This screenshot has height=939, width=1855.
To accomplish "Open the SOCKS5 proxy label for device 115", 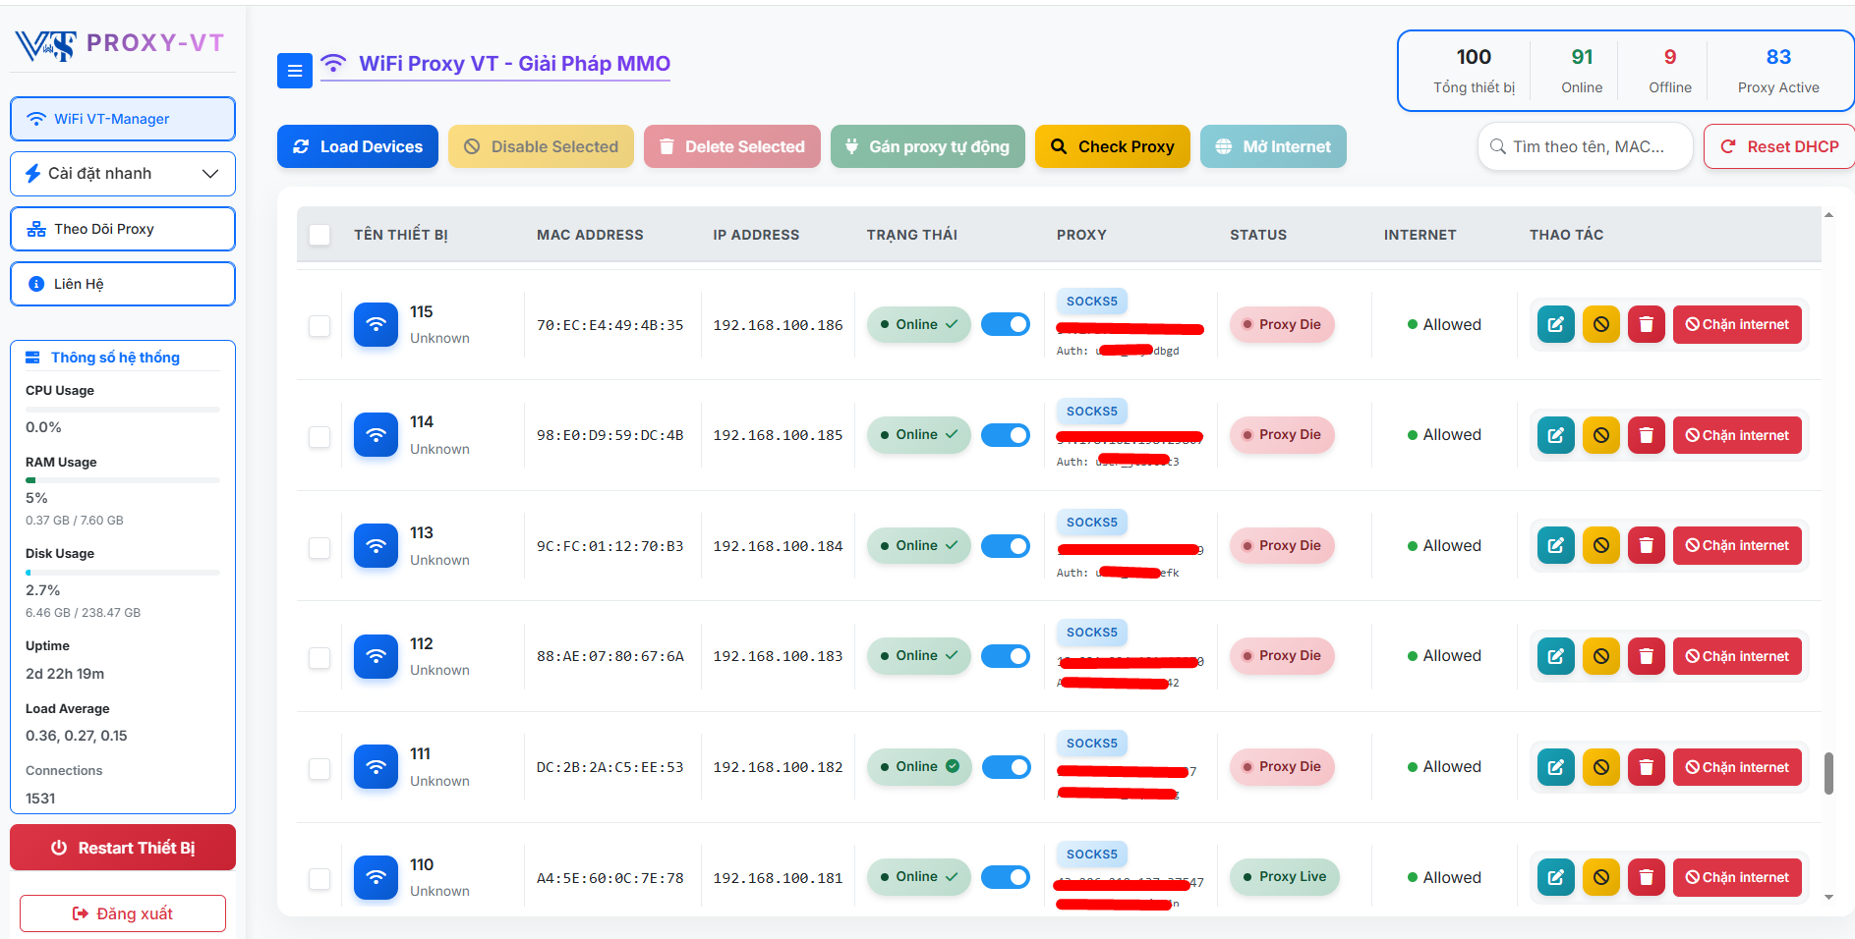I will pyautogui.click(x=1091, y=301).
